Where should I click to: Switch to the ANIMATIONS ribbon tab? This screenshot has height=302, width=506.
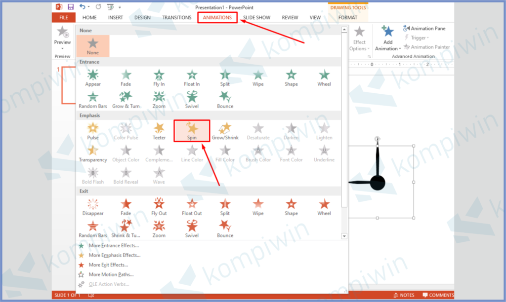(217, 18)
